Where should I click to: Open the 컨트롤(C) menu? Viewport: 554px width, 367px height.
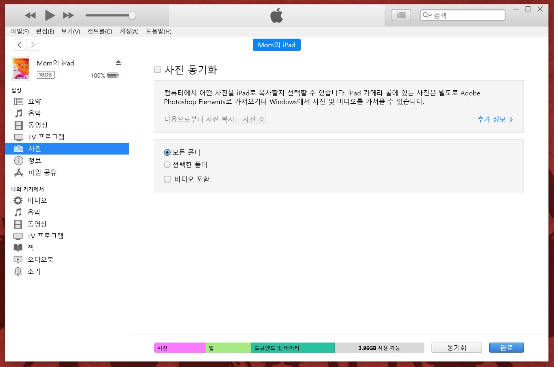pyautogui.click(x=100, y=31)
